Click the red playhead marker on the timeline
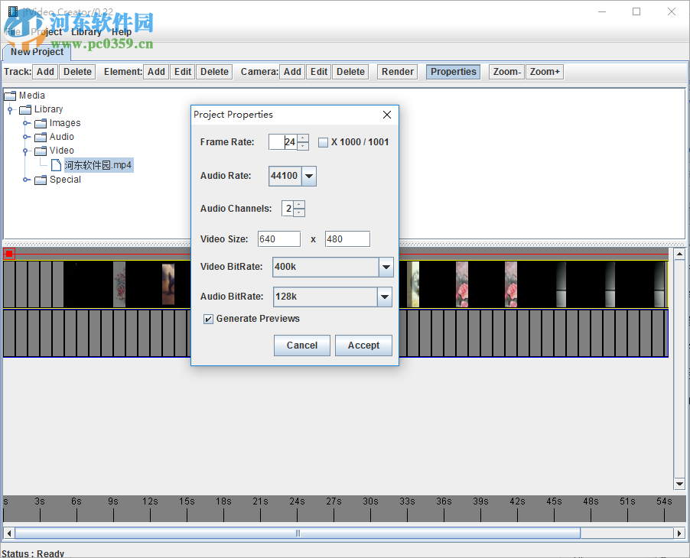Image resolution: width=690 pixels, height=558 pixels. click(x=8, y=252)
